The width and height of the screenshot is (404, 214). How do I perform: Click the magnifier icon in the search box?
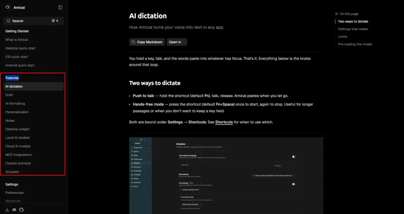click(9, 21)
